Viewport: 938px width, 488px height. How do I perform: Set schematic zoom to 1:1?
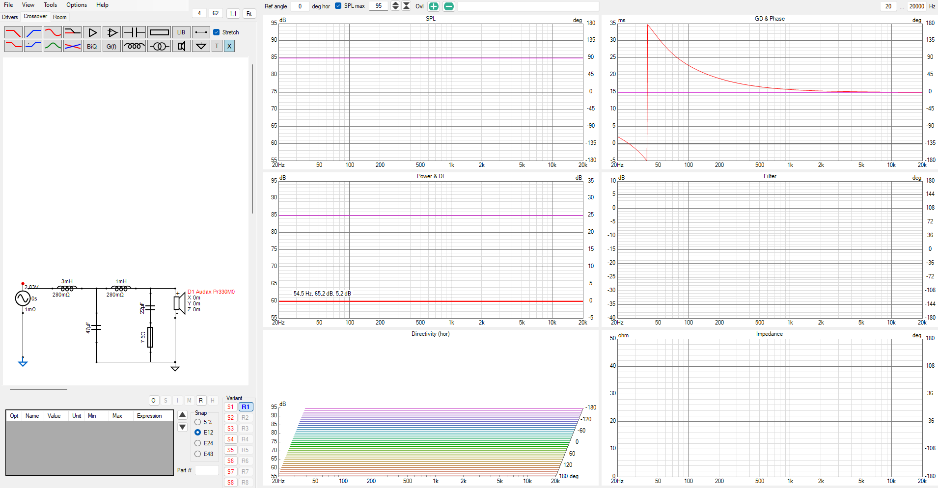(233, 14)
